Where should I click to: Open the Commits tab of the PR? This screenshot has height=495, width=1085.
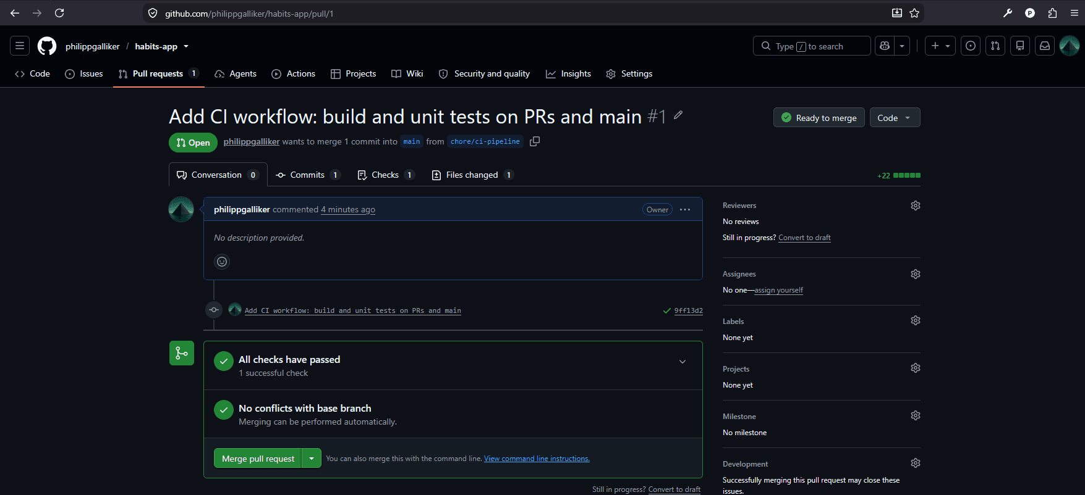308,175
